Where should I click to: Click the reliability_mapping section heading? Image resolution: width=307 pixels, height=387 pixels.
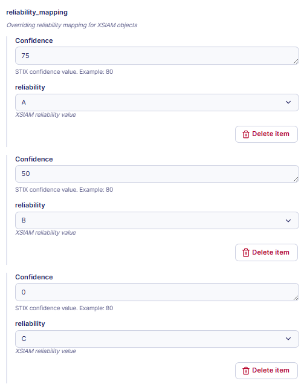pos(37,12)
